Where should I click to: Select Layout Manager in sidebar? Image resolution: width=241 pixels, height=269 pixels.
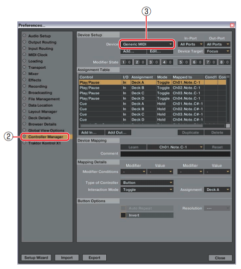pyautogui.click(x=42, y=112)
